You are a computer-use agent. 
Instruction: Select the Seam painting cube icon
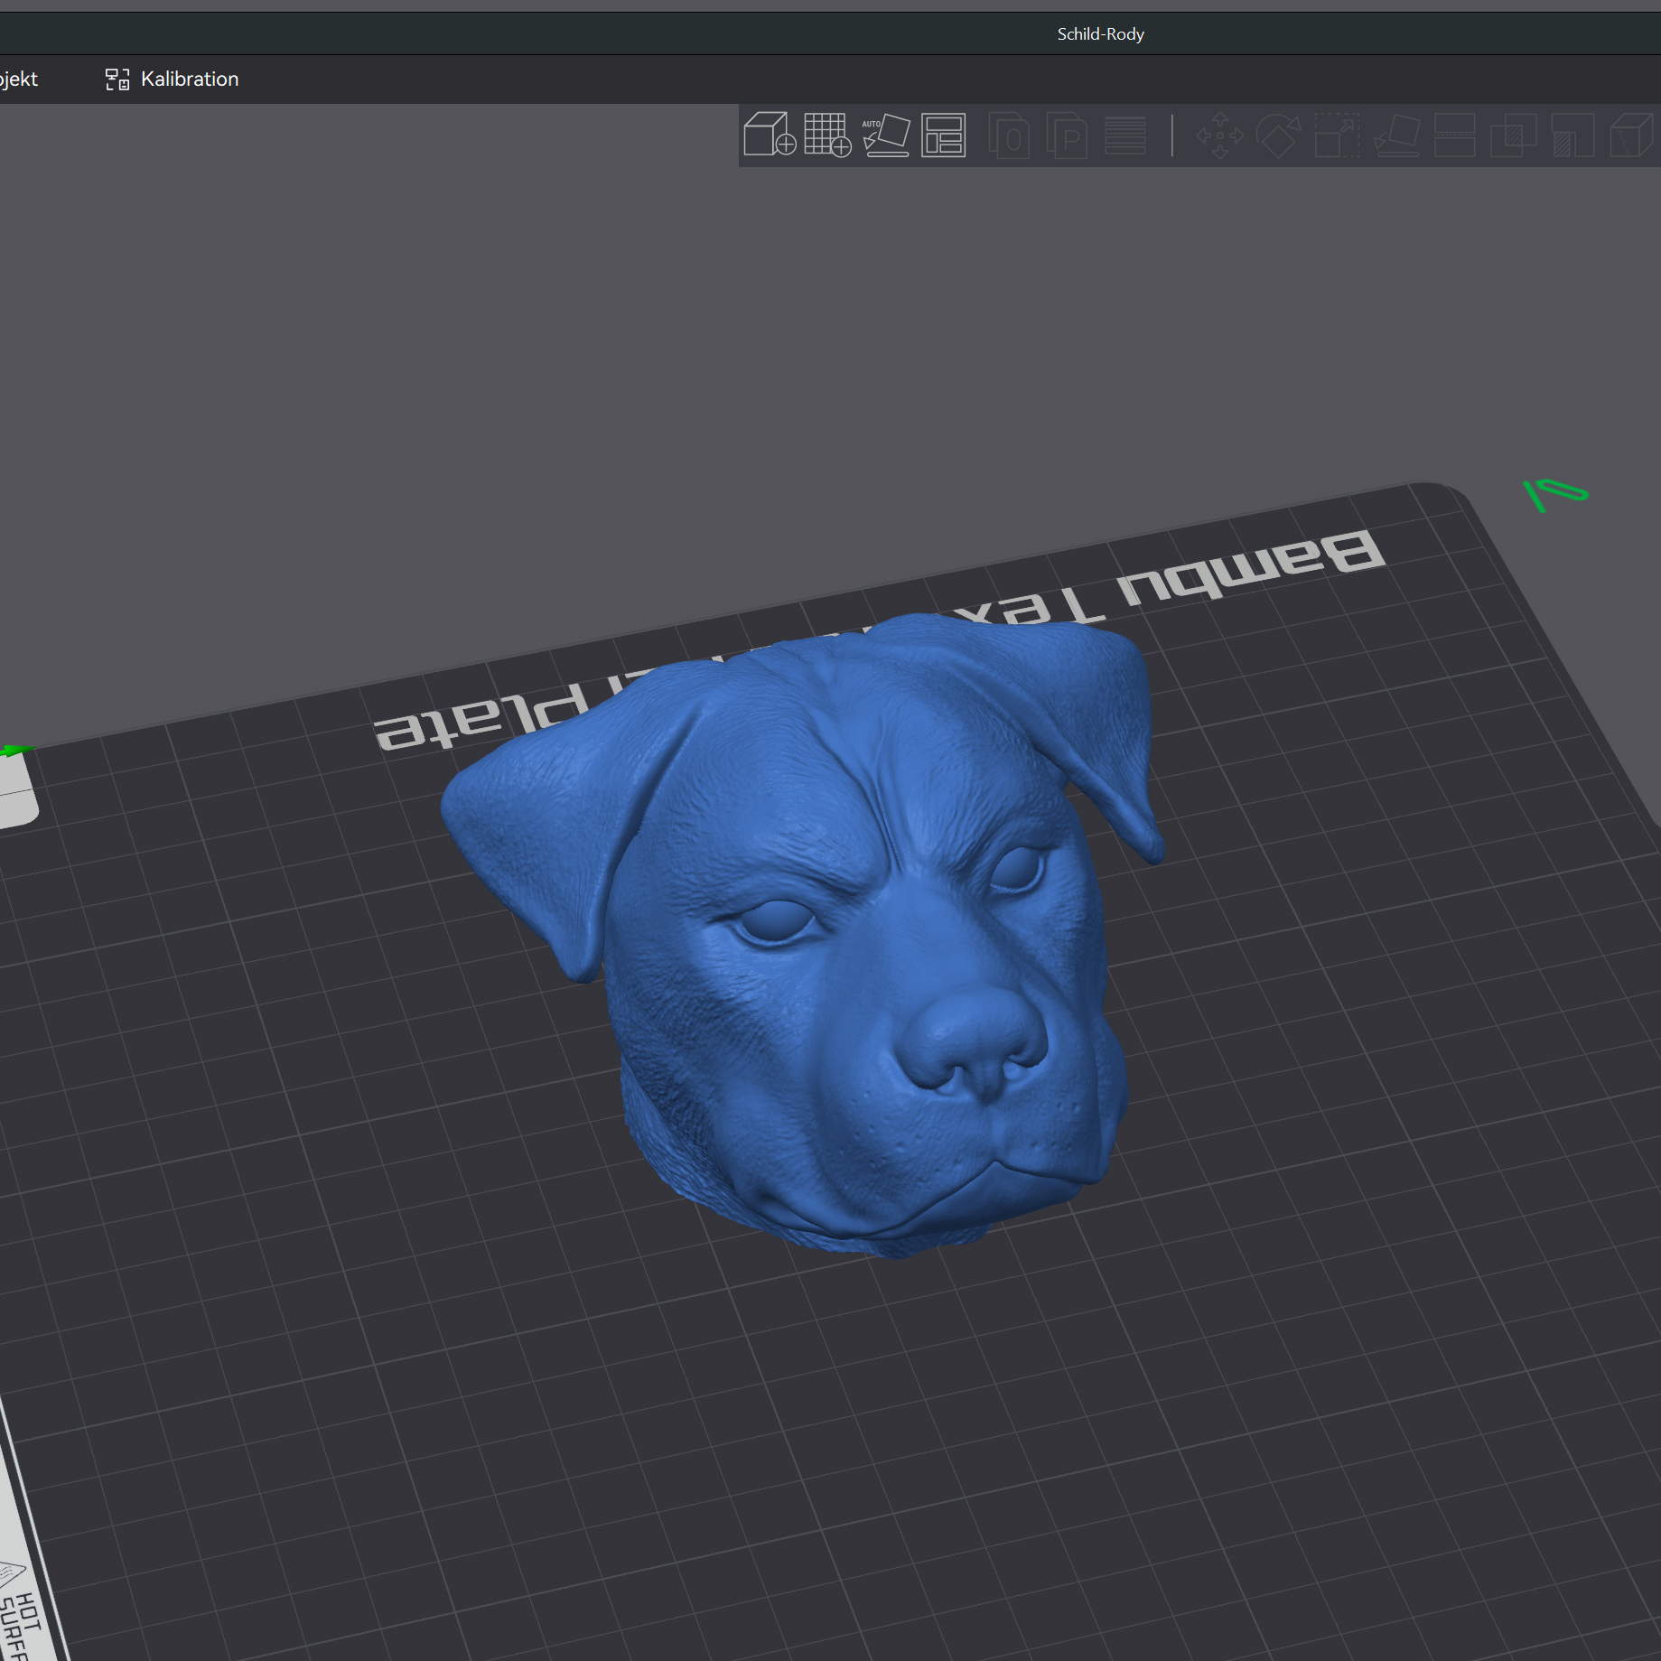[x=1631, y=135]
